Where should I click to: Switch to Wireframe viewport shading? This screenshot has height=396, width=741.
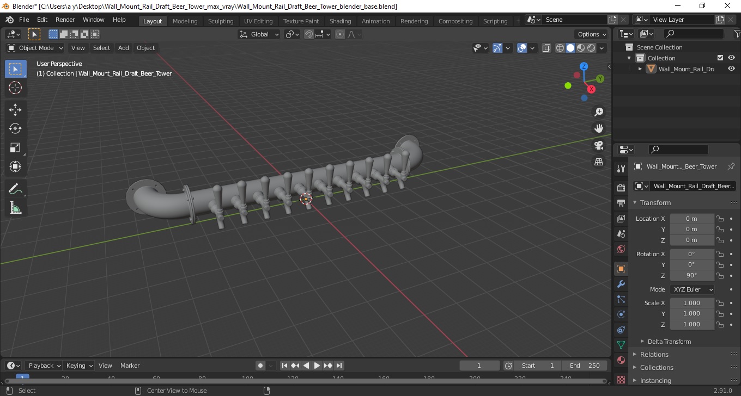[x=560, y=48]
